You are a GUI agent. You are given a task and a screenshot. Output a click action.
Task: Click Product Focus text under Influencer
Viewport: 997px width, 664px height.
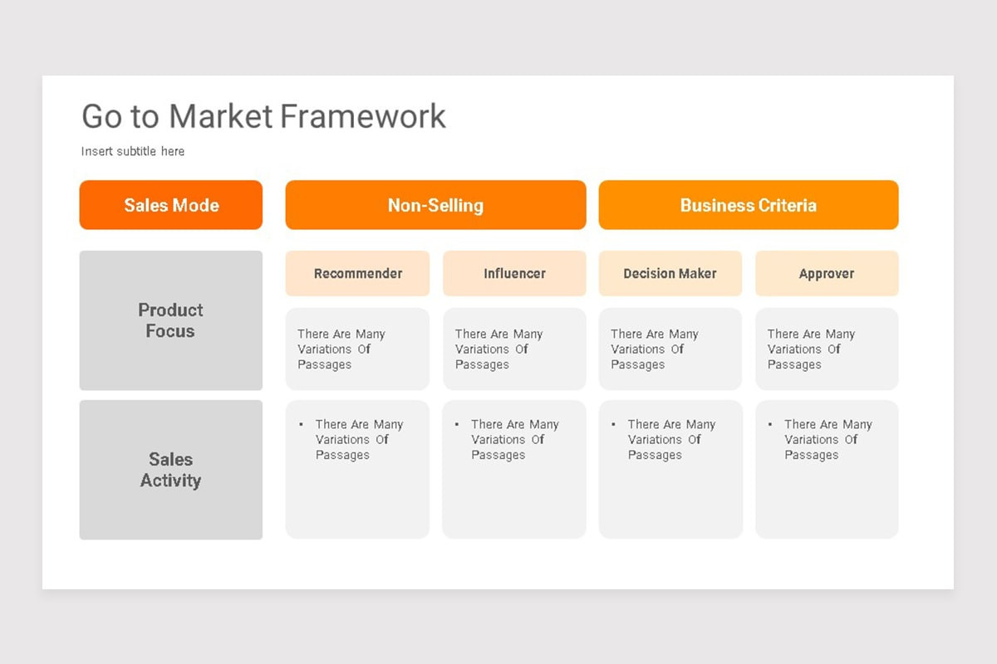pyautogui.click(x=498, y=349)
